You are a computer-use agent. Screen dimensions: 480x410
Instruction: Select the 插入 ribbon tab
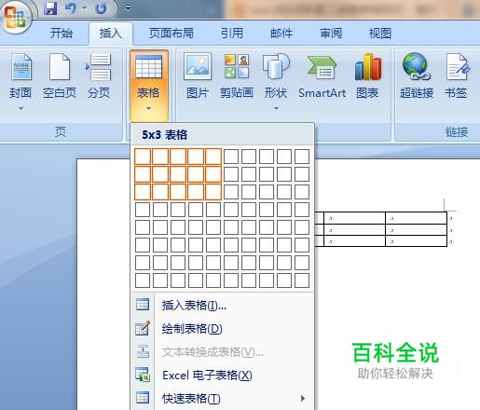tap(111, 33)
